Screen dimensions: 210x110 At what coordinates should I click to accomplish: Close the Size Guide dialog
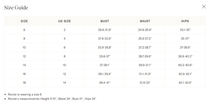pos(204,7)
